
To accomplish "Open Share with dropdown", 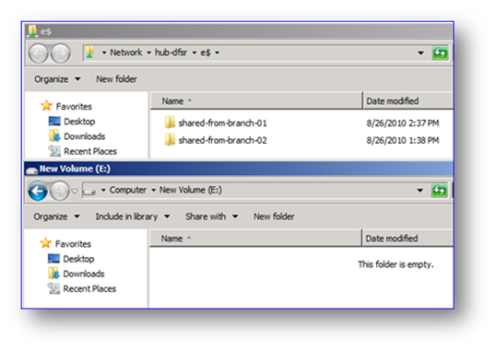I will click(x=211, y=216).
